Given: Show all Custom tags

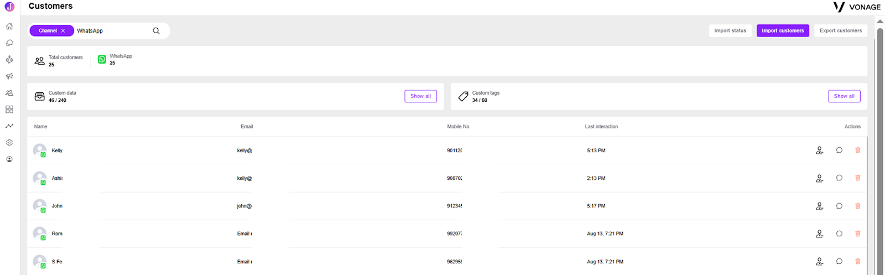Looking at the screenshot, I should pyautogui.click(x=844, y=96).
